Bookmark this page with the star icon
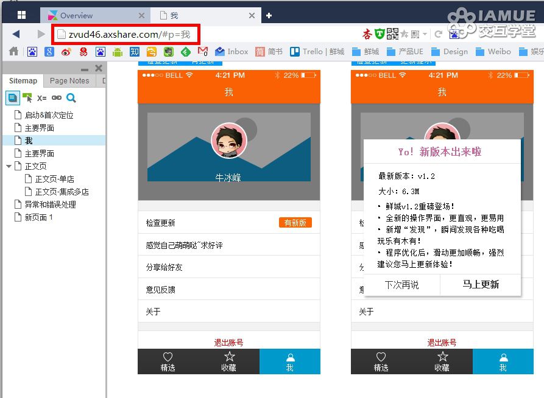This screenshot has width=544, height=398. pyautogui.click(x=404, y=33)
